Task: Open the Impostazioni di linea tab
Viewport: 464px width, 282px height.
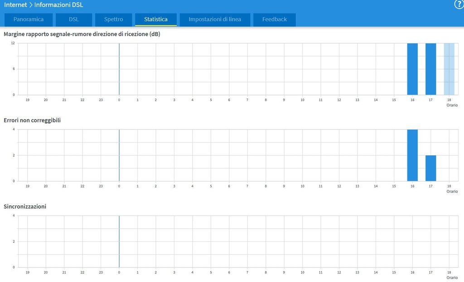Action: (215, 19)
